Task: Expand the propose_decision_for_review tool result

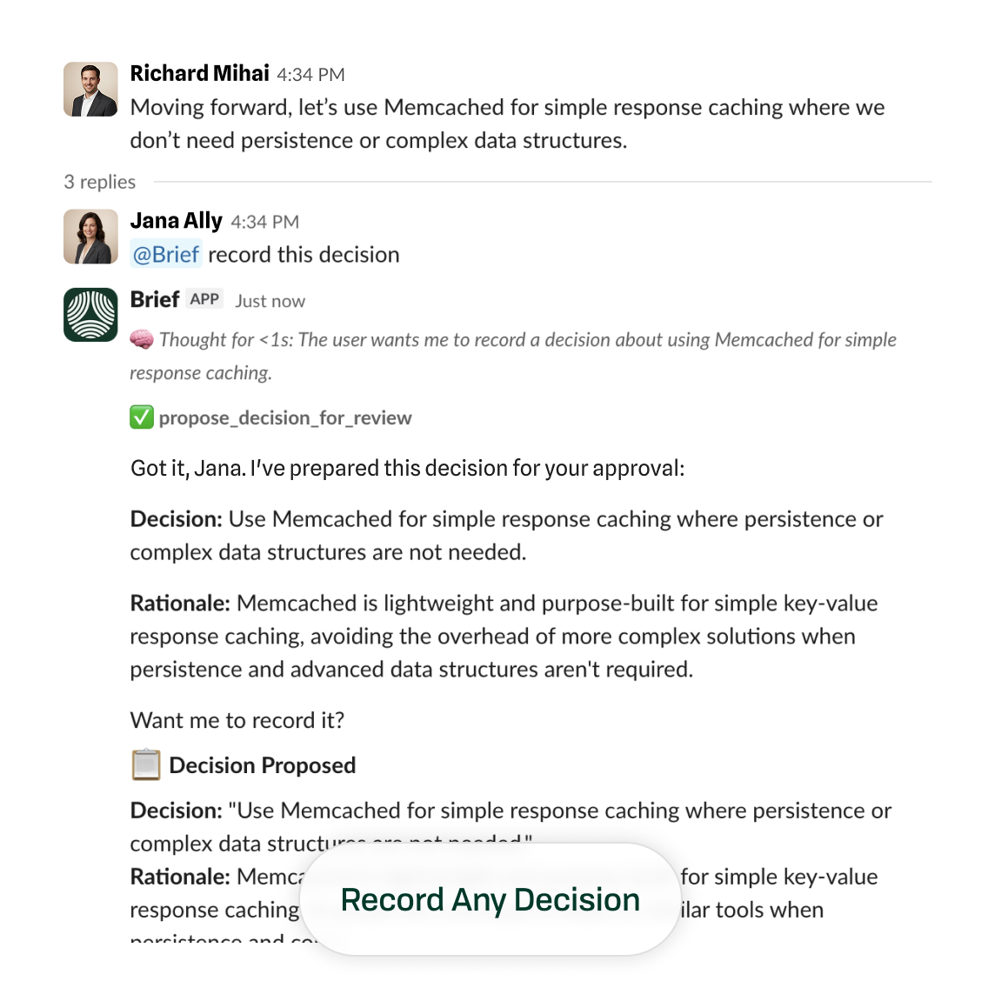Action: (284, 417)
